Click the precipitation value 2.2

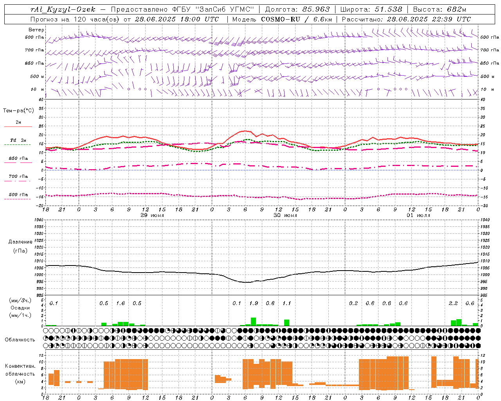[x=453, y=303]
